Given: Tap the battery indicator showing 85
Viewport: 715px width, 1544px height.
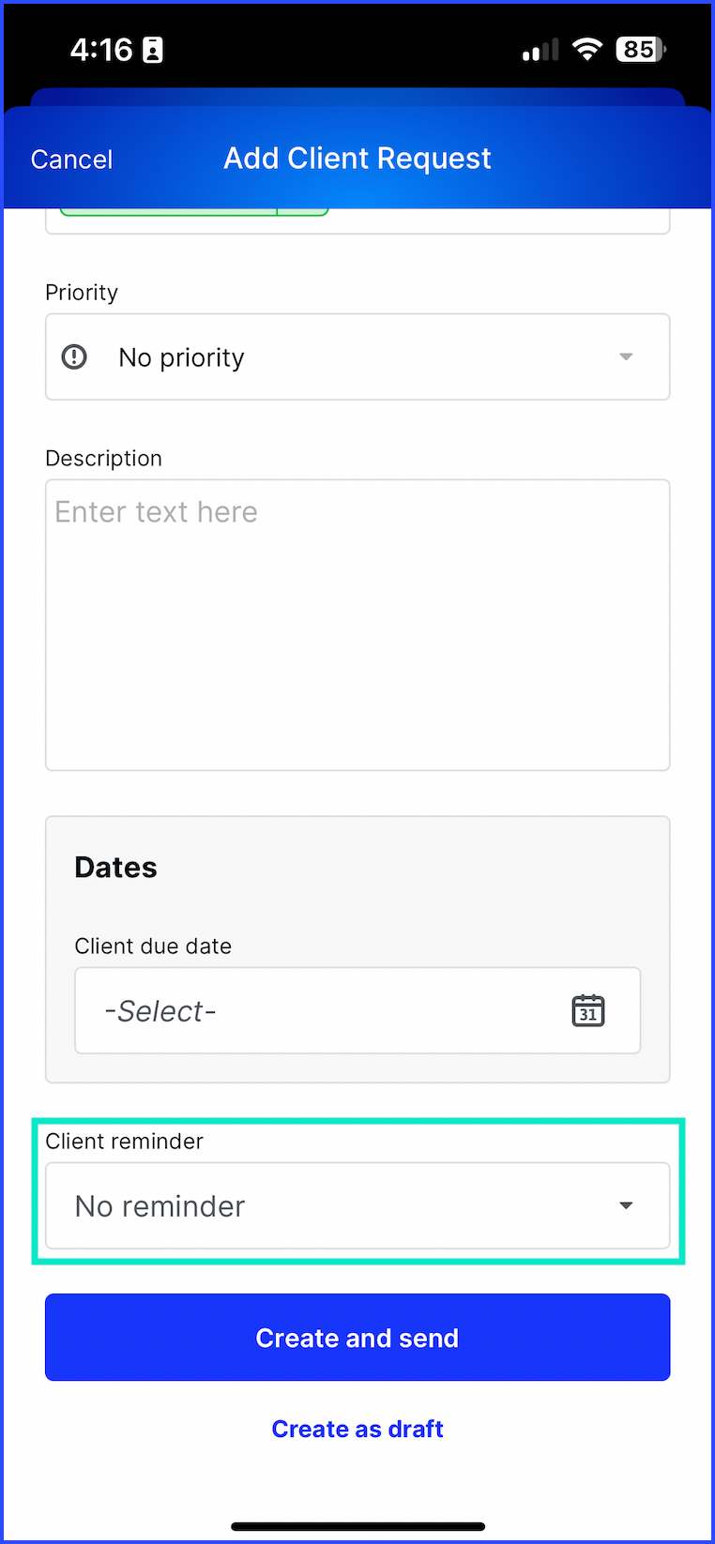Looking at the screenshot, I should point(641,50).
